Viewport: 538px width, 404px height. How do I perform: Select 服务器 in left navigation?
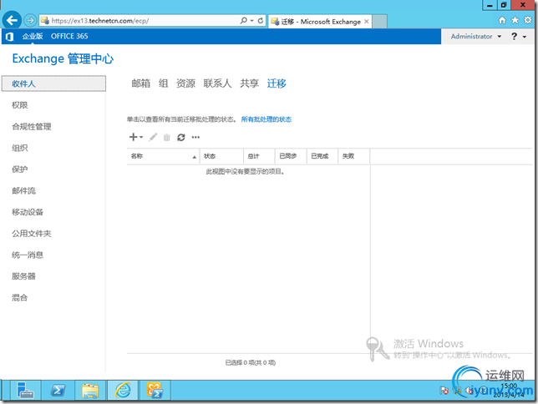pos(23,276)
